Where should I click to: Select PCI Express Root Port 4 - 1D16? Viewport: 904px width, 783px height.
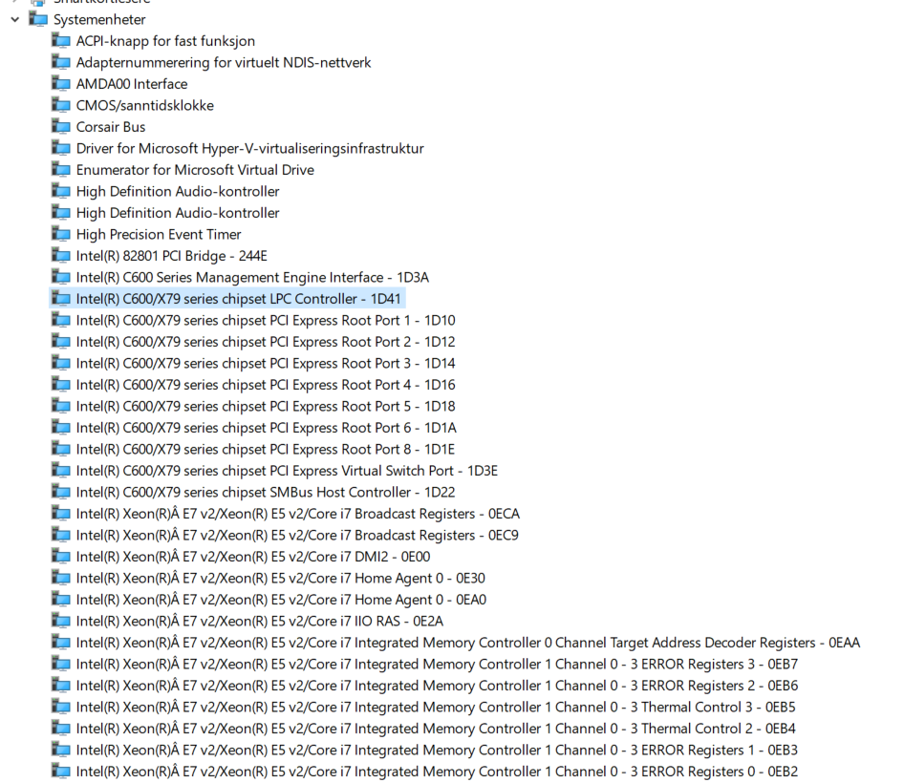(266, 385)
